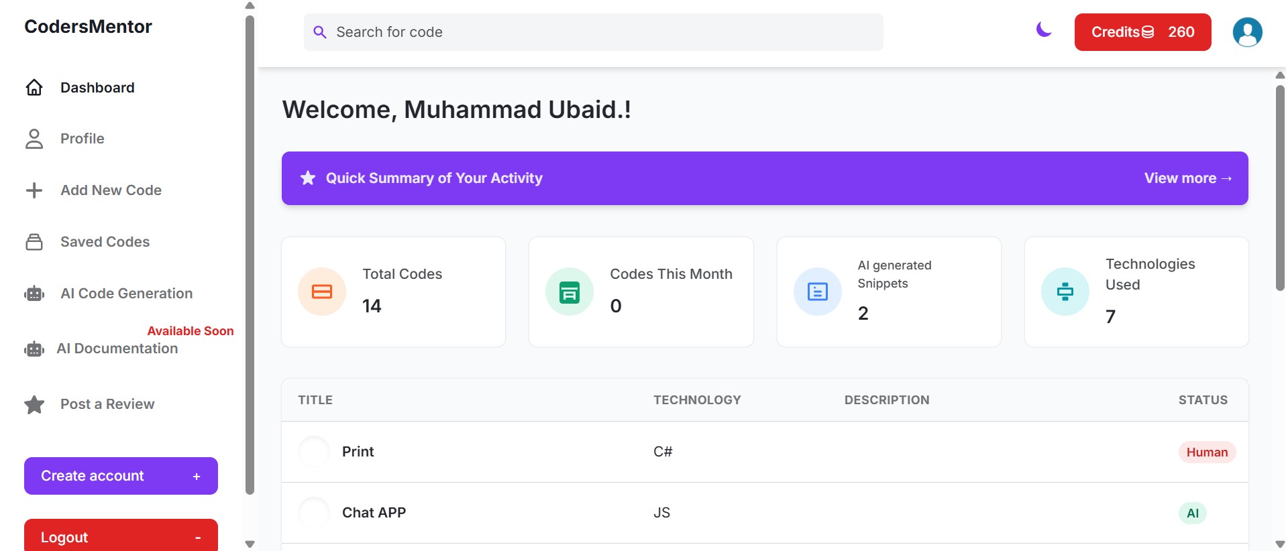The width and height of the screenshot is (1286, 551).
Task: Click the Profile person icon in sidebar
Action: [x=34, y=139]
